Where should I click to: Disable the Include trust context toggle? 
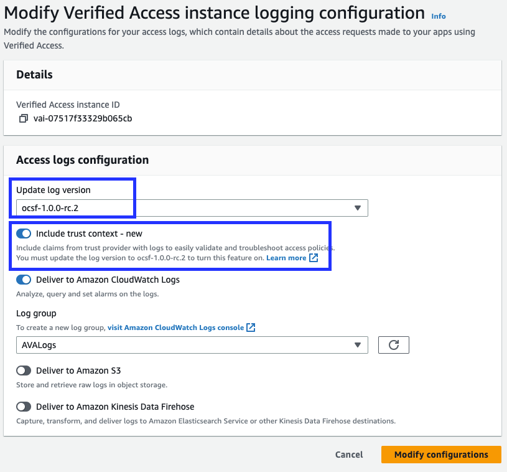click(x=23, y=234)
